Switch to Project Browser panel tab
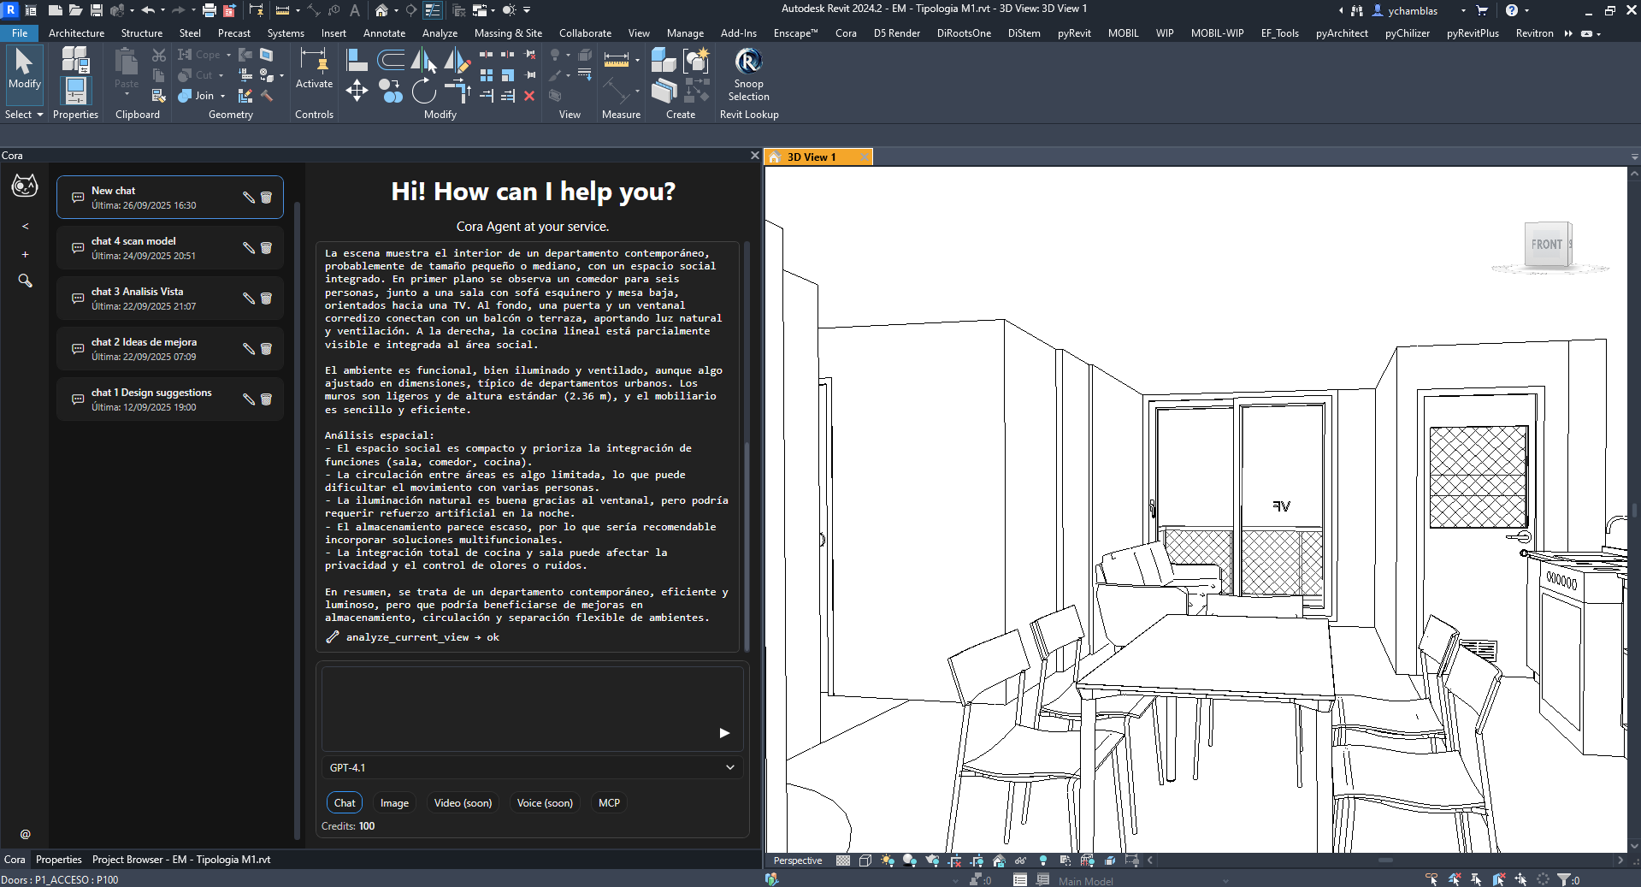This screenshot has height=887, width=1641. (180, 860)
